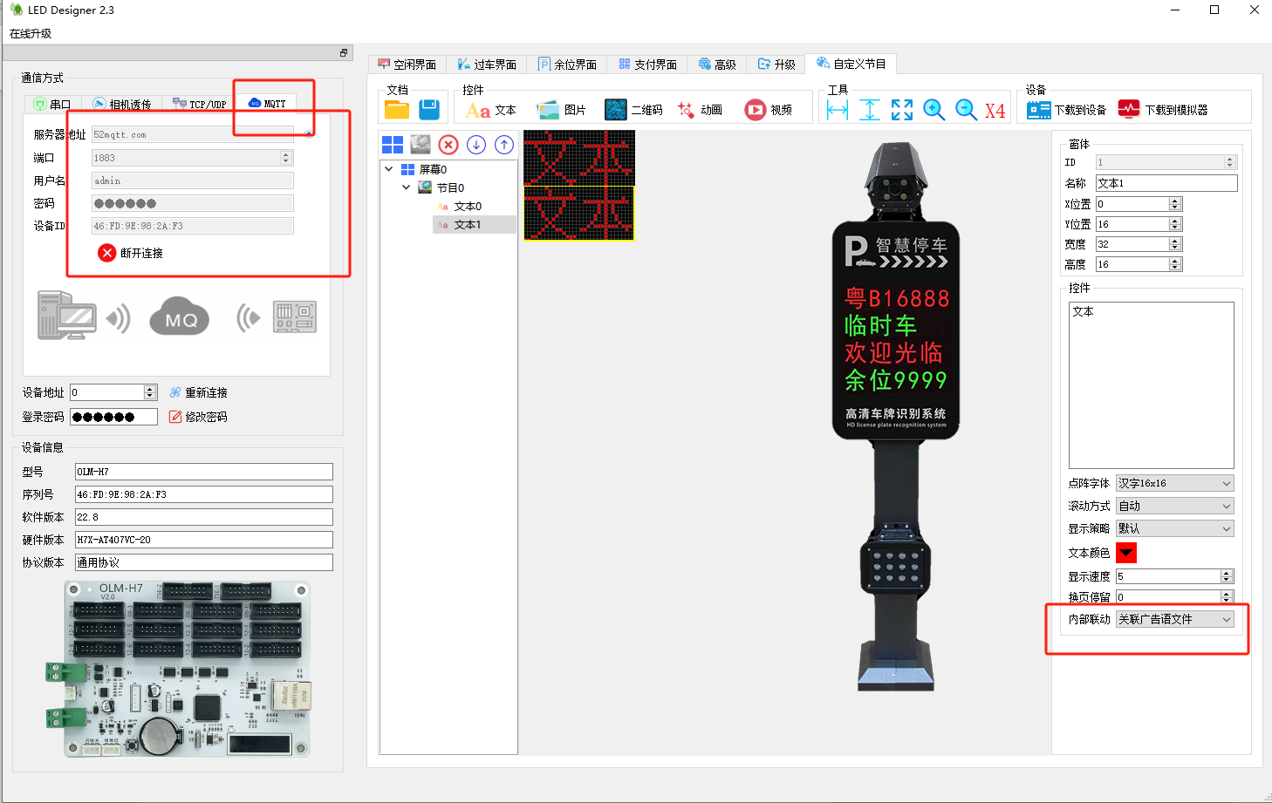Insert a 图片 picture control

(561, 110)
